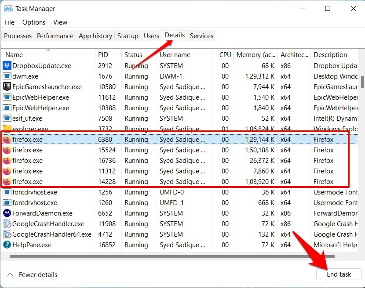Click the HelpPane.exe question mark icon

[x=7, y=245]
